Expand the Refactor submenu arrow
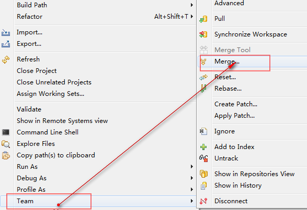 pos(192,16)
